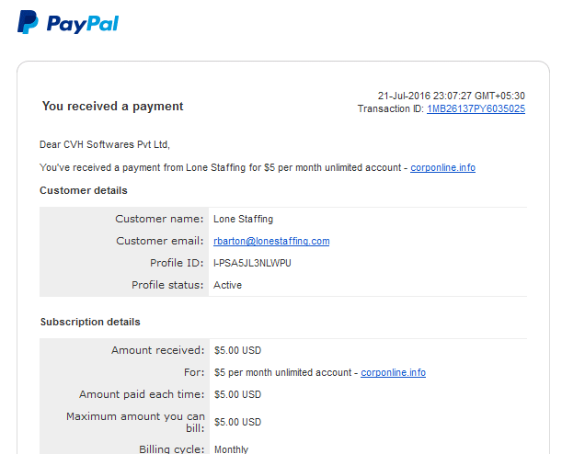Click the rbarton@lonestaffing.com email link
Viewport: 585px width, 454px height.
point(271,241)
